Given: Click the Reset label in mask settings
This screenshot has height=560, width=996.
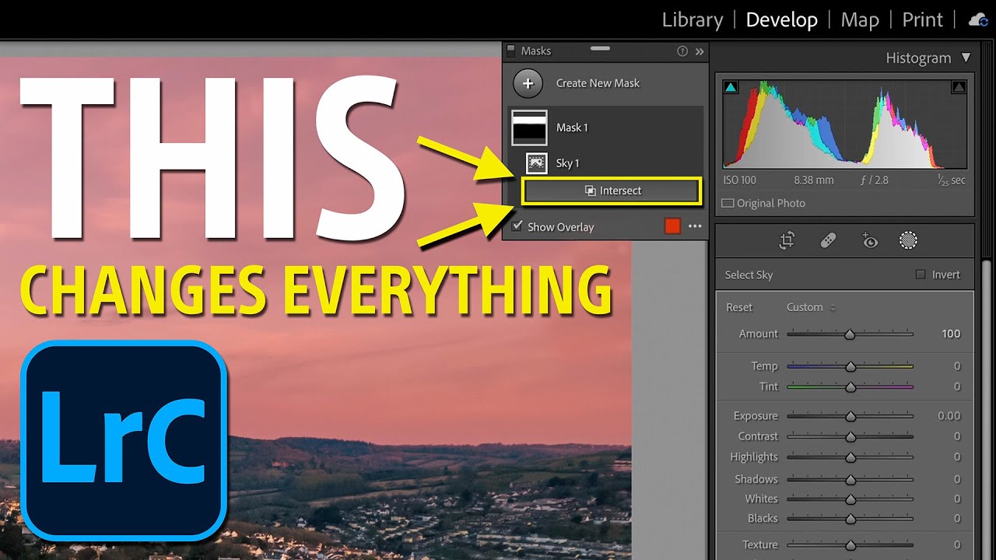Looking at the screenshot, I should [x=739, y=307].
